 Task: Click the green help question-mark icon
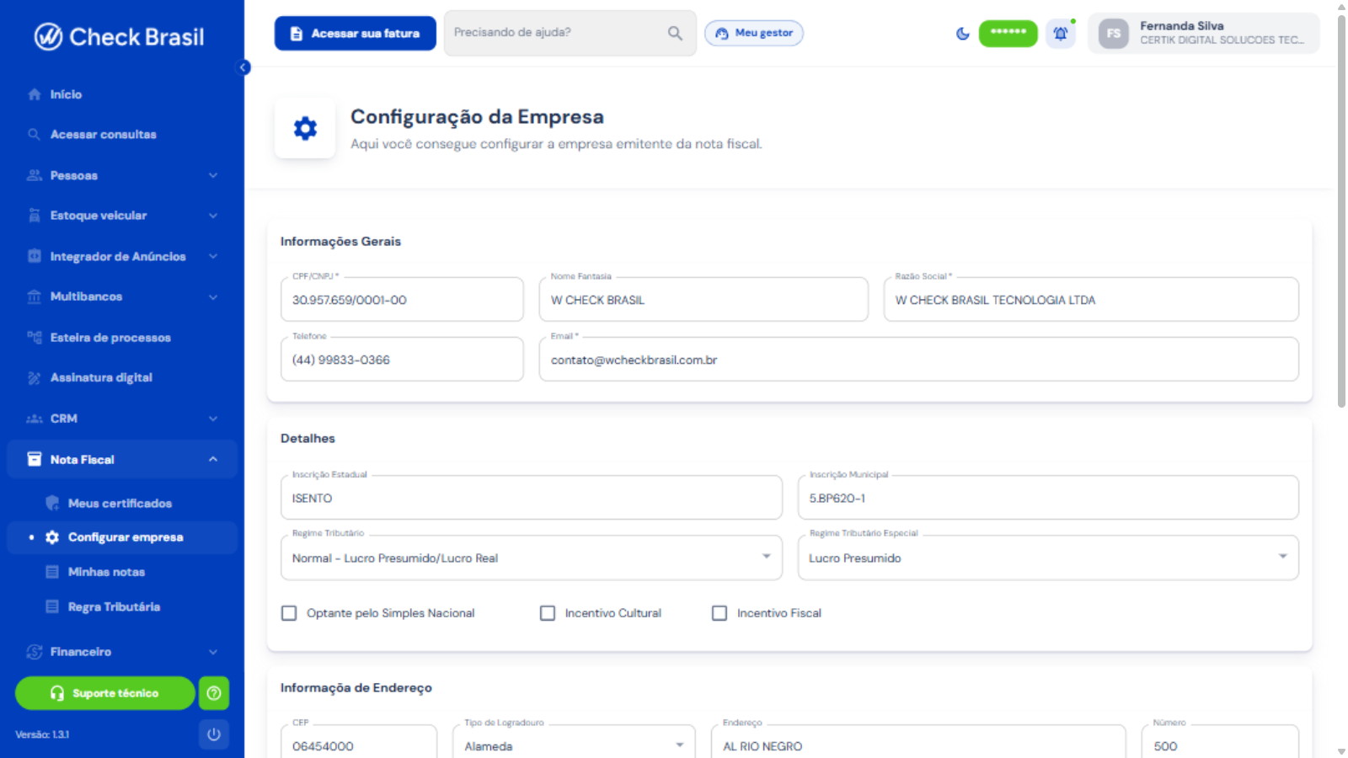pyautogui.click(x=214, y=693)
